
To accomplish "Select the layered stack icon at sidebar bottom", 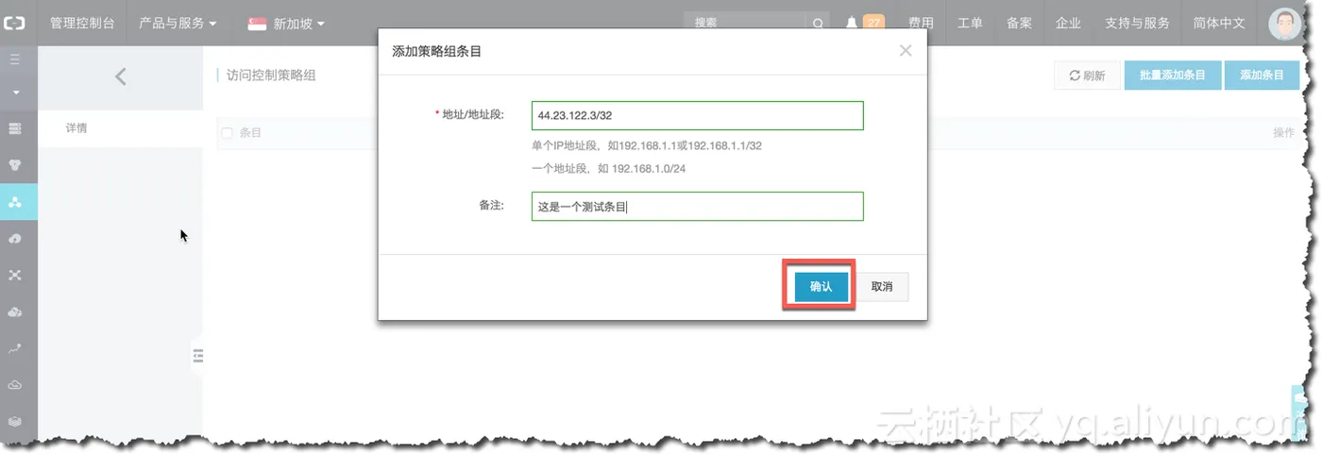I will [x=15, y=421].
